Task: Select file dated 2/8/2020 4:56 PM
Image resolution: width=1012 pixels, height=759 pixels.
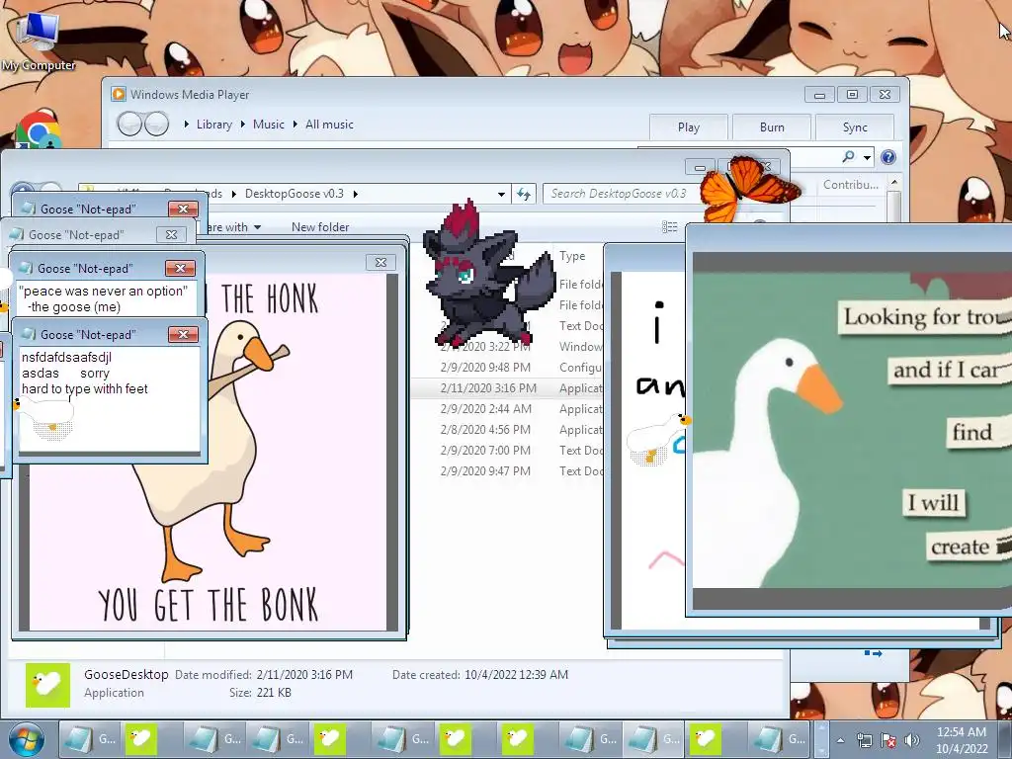Action: 485,429
